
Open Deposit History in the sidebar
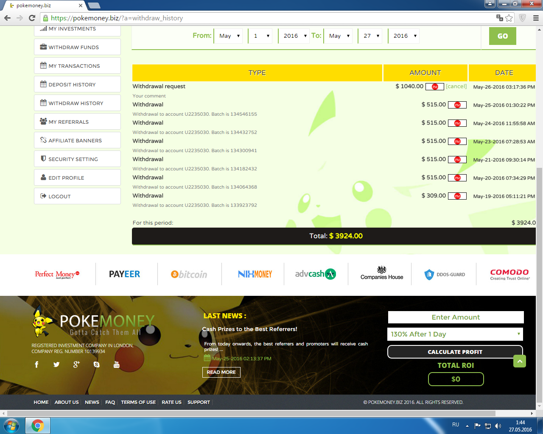tap(77, 84)
